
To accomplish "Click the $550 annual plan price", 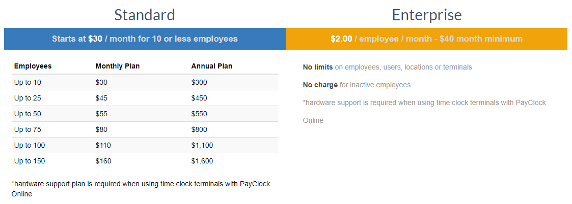I will tap(199, 114).
